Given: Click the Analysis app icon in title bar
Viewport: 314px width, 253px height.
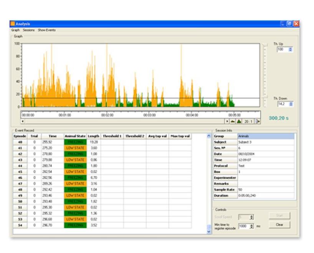Looking at the screenshot, I should 13,24.
